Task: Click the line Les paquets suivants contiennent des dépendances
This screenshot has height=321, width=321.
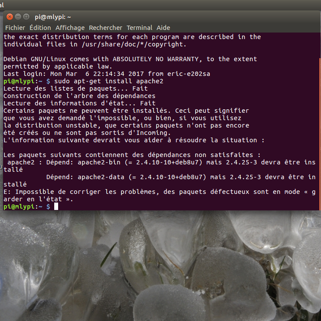Action: [132, 155]
